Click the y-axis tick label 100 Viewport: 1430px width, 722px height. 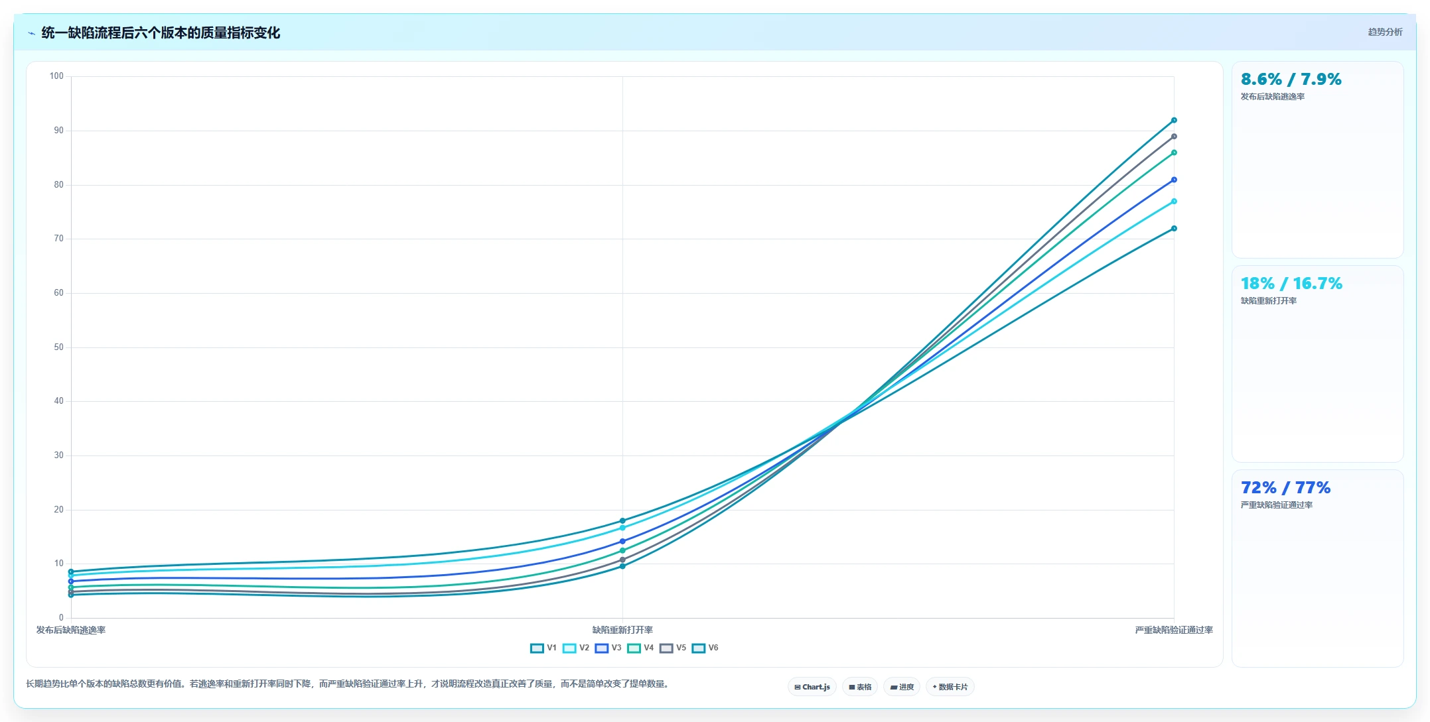pos(56,76)
